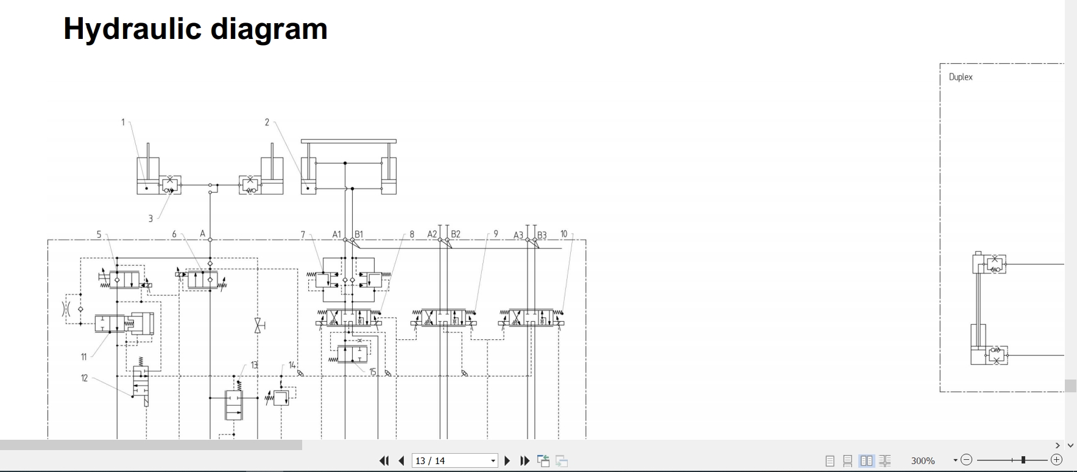Click the A1 port label
1077x472 pixels.
tap(337, 234)
